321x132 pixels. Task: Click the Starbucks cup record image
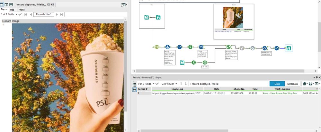[68, 78]
